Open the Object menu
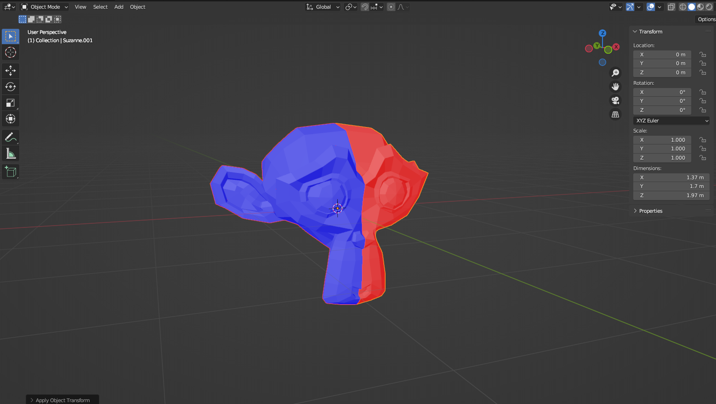 [137, 7]
